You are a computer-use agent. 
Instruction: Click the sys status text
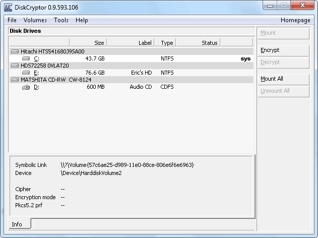(x=245, y=59)
